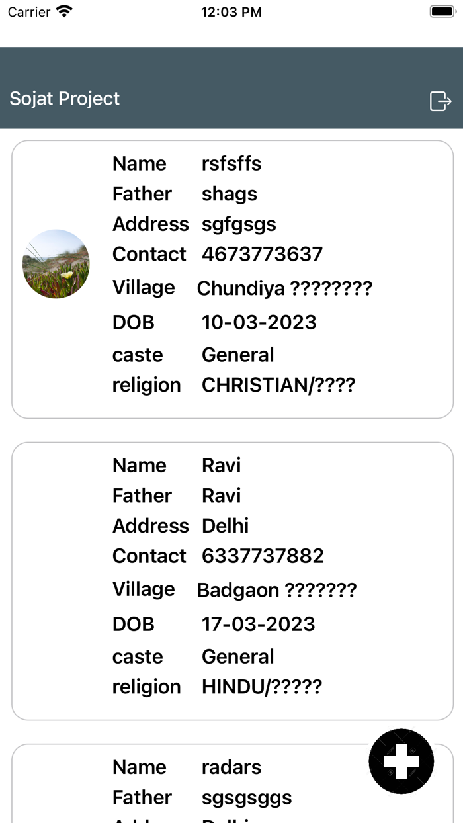Select the HINDU religion value
The width and height of the screenshot is (463, 823).
tap(261, 687)
